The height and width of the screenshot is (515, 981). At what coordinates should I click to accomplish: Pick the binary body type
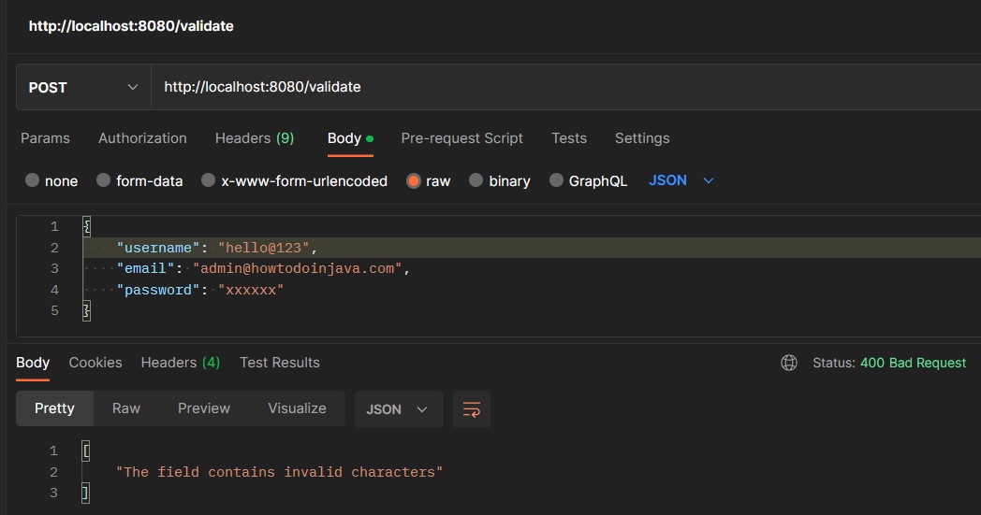click(476, 180)
